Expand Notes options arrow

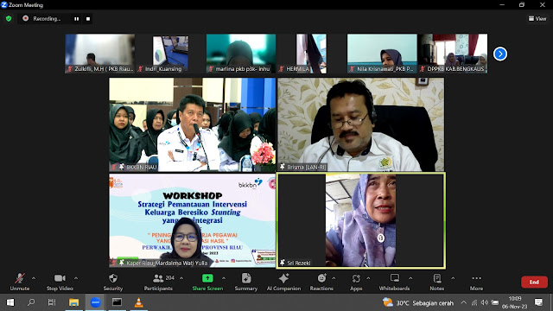tap(453, 278)
